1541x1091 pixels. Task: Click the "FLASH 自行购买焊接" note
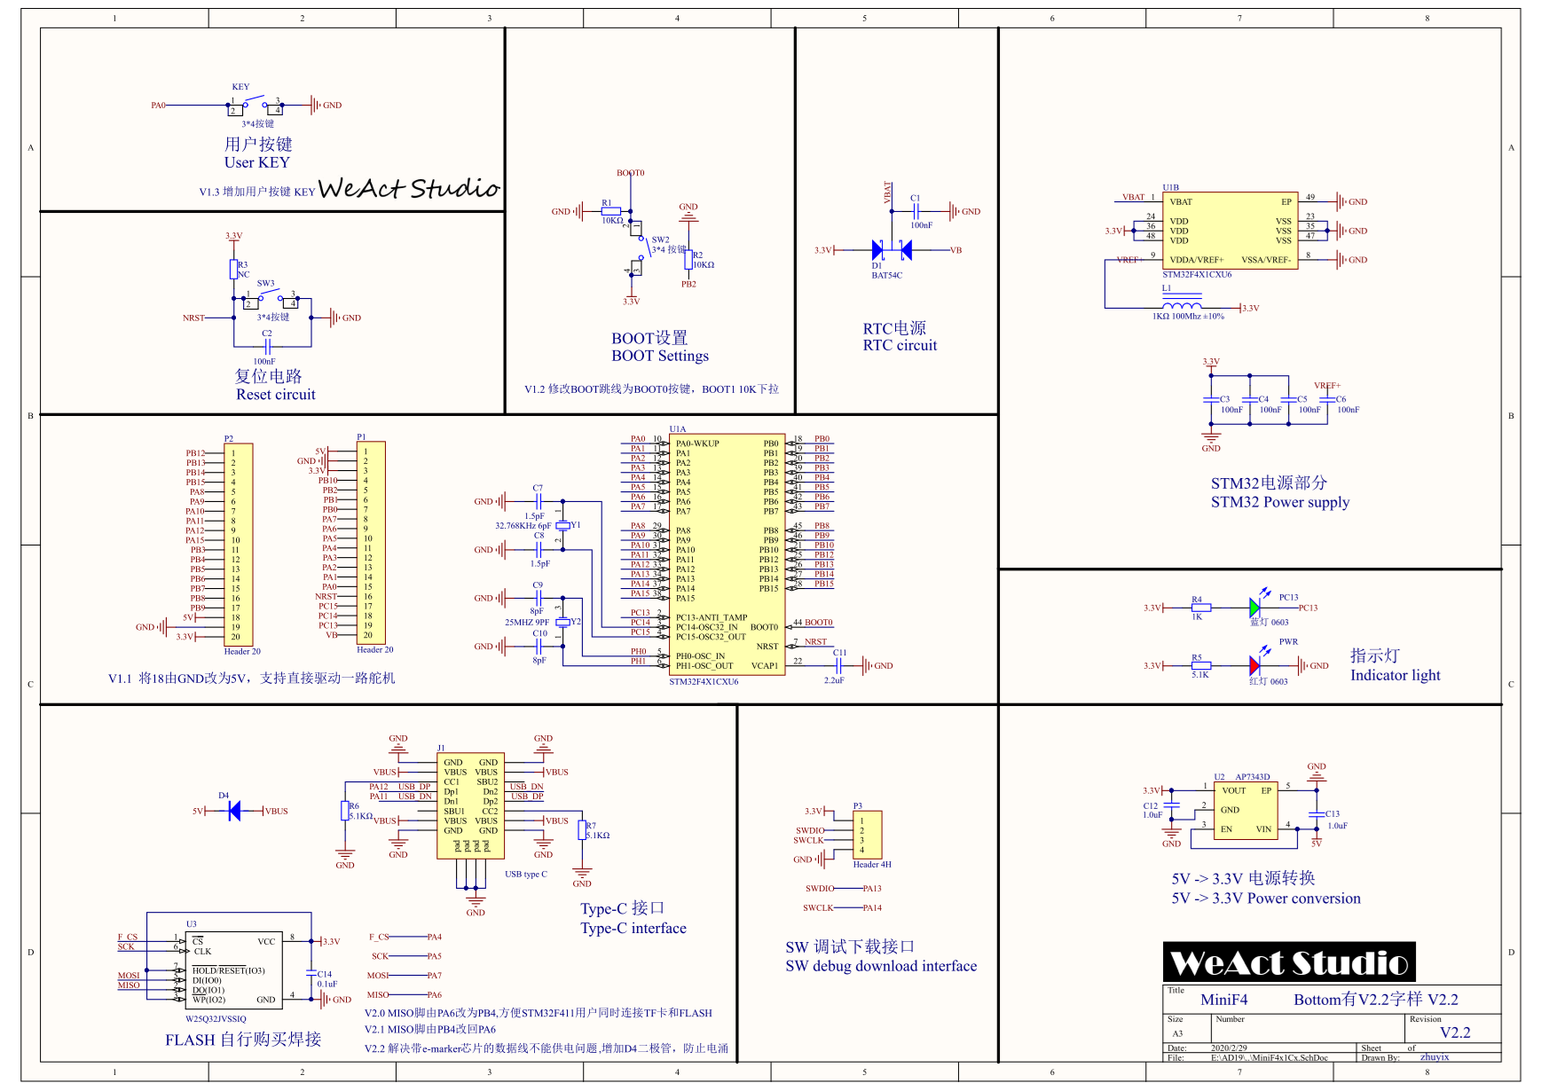coord(243,1040)
